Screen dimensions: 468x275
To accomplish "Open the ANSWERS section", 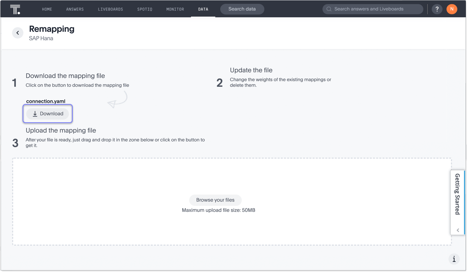I will pyautogui.click(x=75, y=9).
